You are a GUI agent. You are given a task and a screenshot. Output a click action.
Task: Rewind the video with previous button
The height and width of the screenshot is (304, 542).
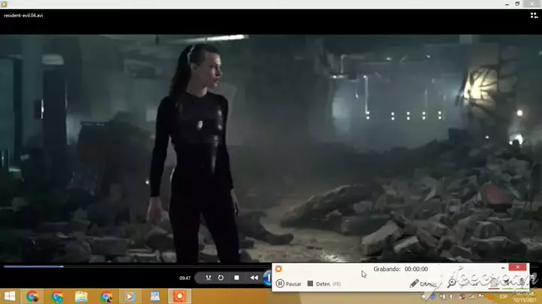[x=254, y=278]
